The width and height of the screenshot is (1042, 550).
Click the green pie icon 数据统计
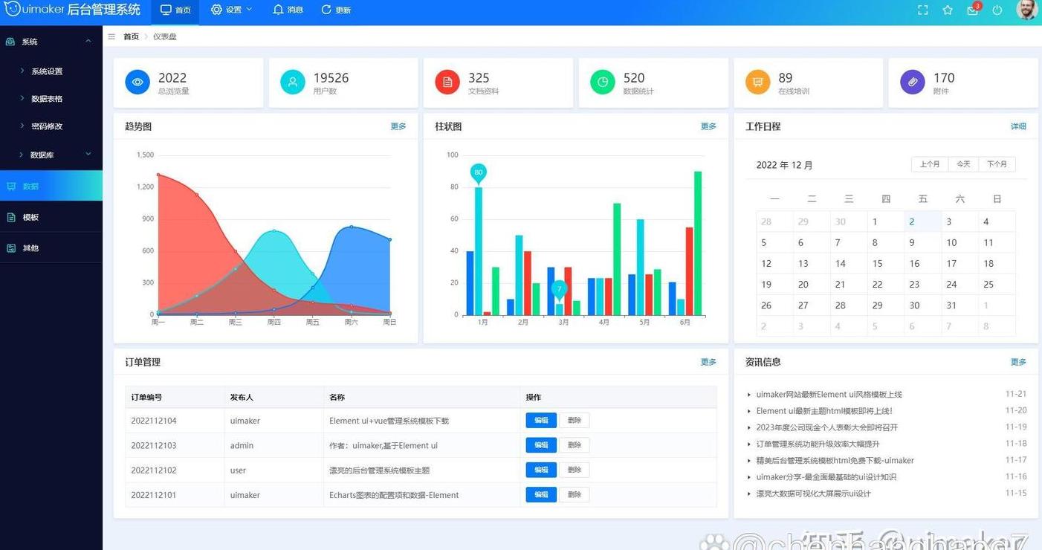coord(603,82)
